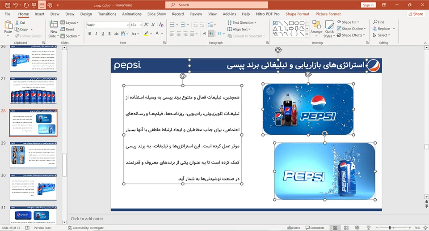Switch to the Insert tab
Screen dimensions: 429x231
pyautogui.click(x=39, y=14)
